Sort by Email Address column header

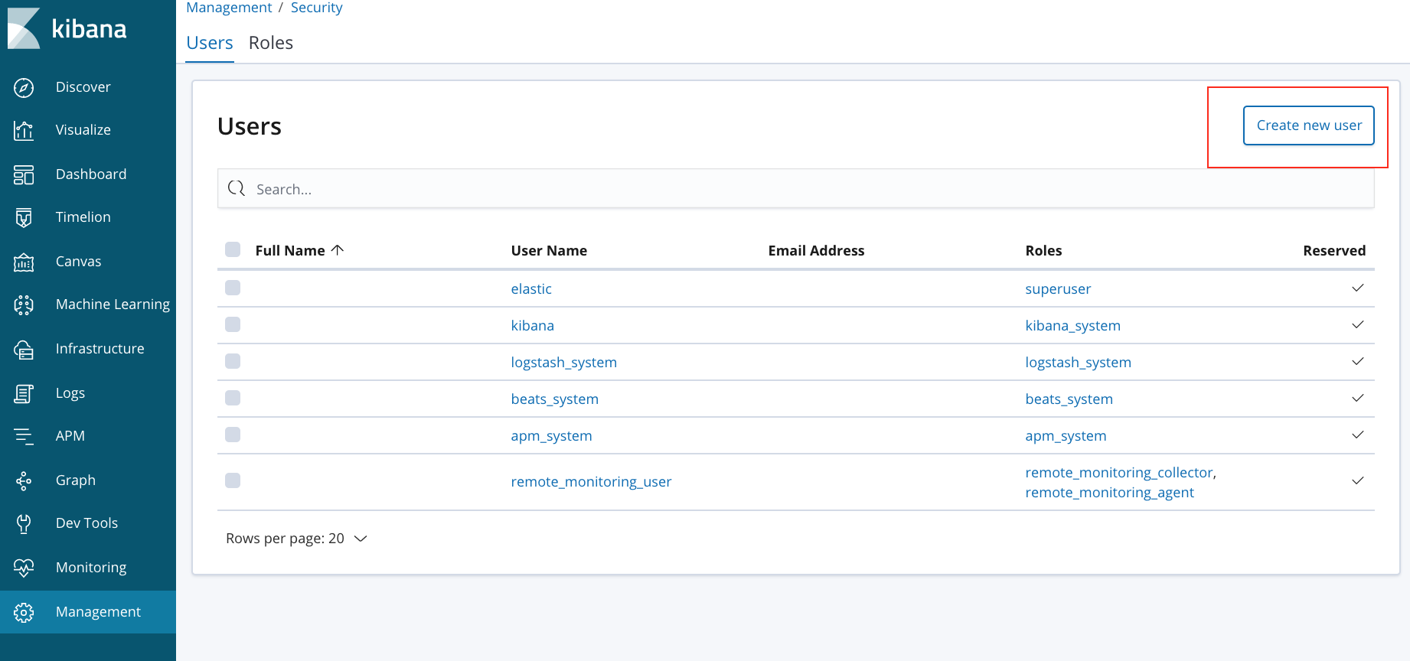point(816,251)
